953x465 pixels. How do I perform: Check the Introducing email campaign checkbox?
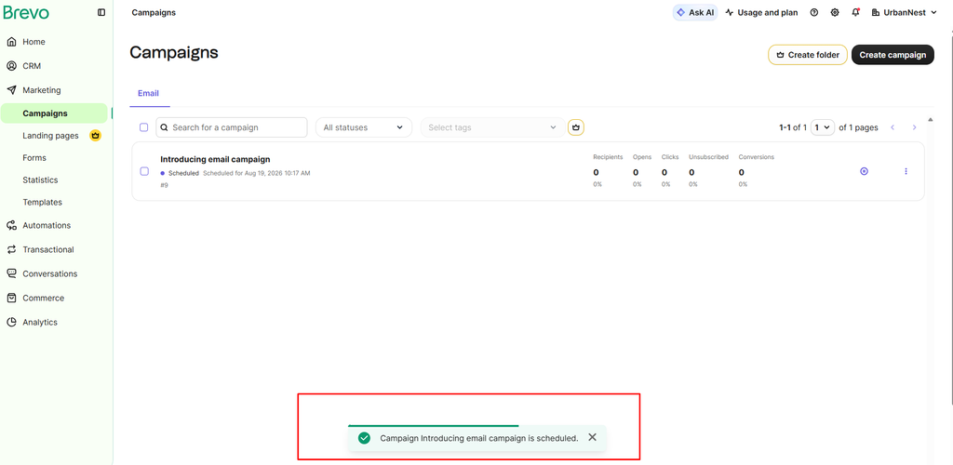[144, 171]
